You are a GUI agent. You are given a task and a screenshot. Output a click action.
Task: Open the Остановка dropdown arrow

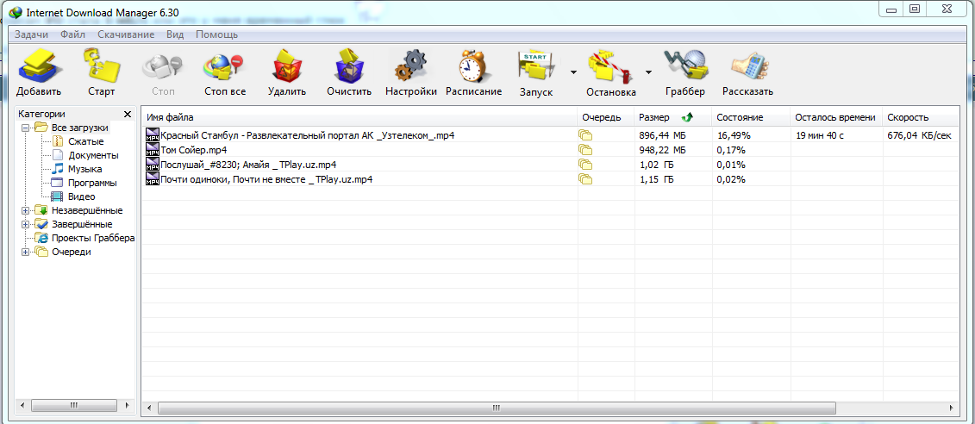(648, 72)
